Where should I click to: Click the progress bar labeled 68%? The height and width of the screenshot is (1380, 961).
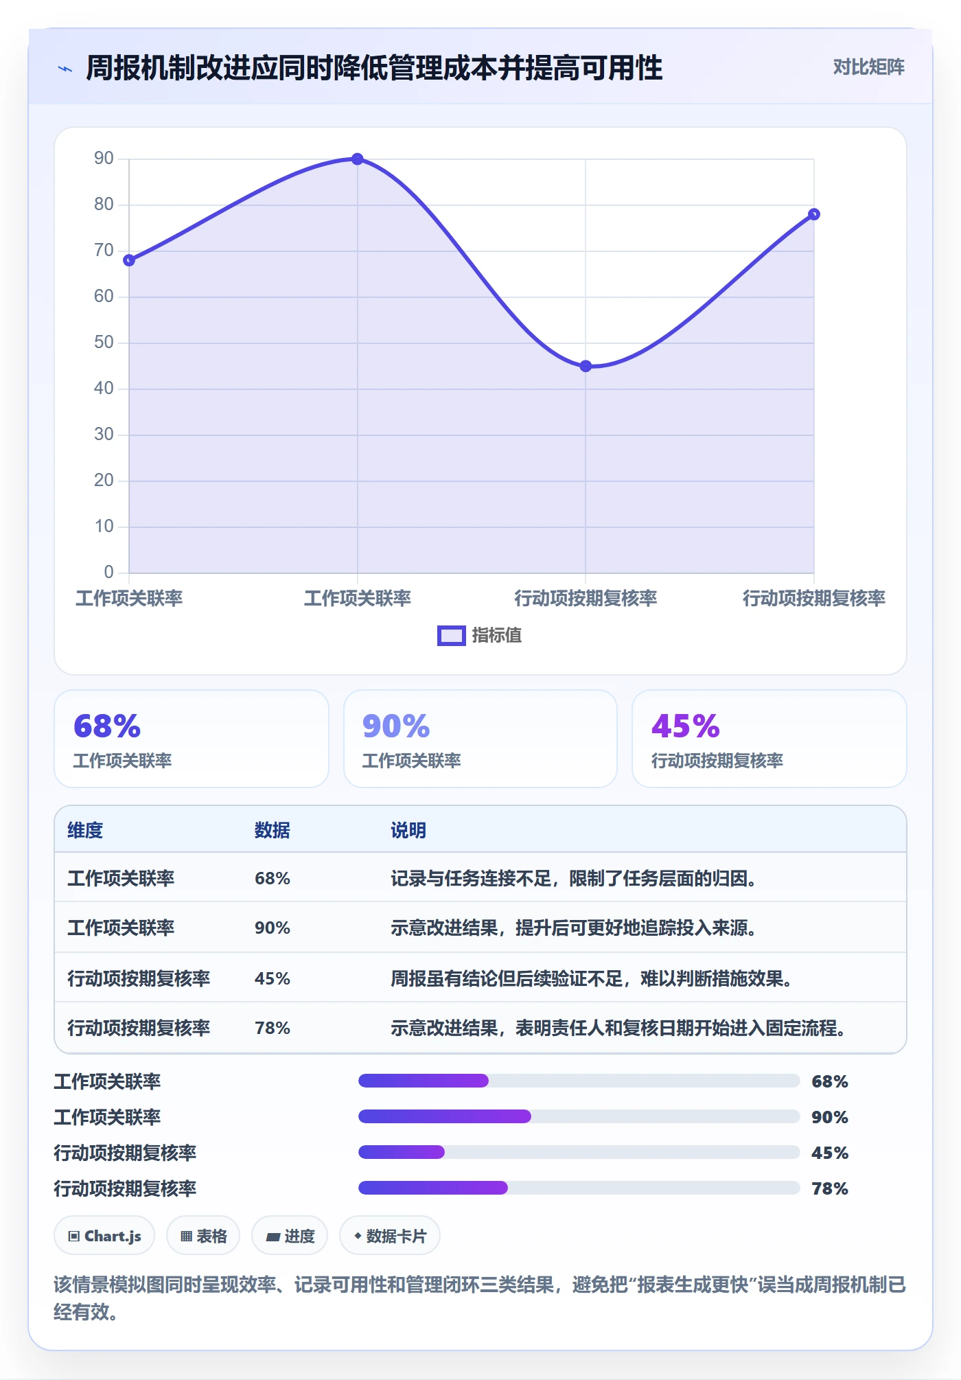(x=579, y=1081)
